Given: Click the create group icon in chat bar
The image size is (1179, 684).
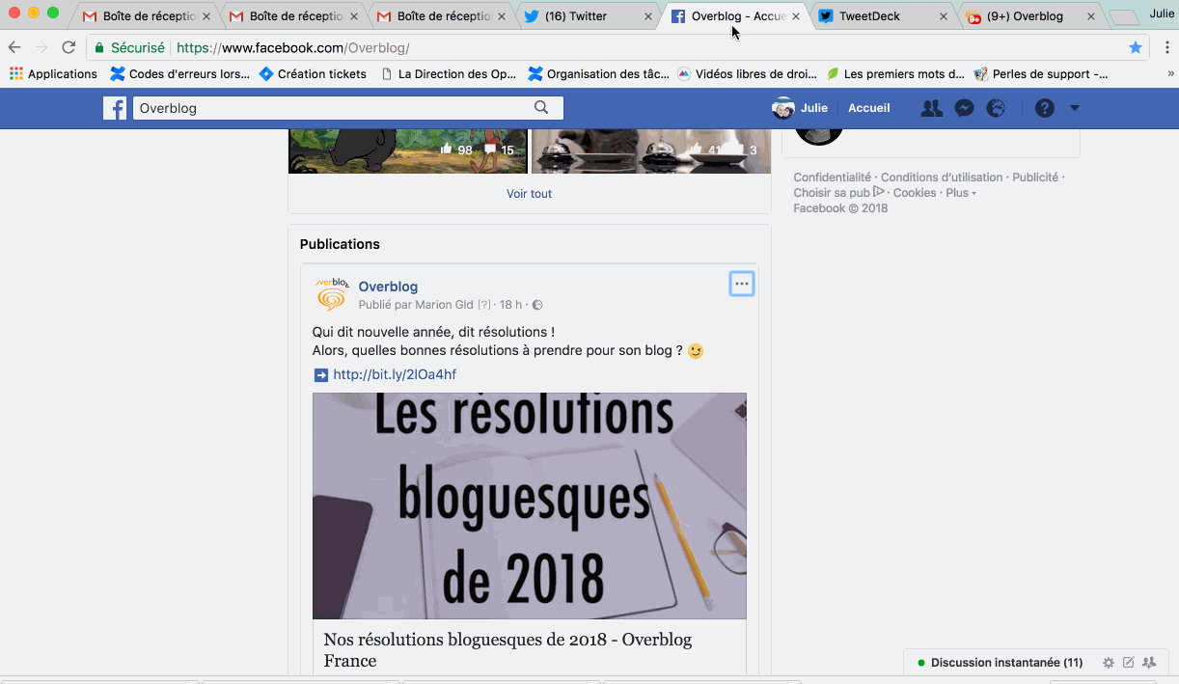Looking at the screenshot, I should coord(1149,663).
